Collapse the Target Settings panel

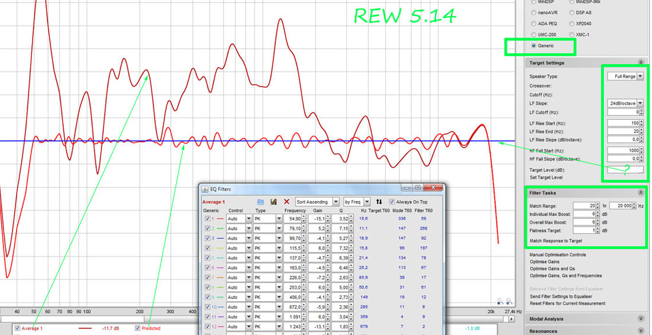click(x=640, y=62)
